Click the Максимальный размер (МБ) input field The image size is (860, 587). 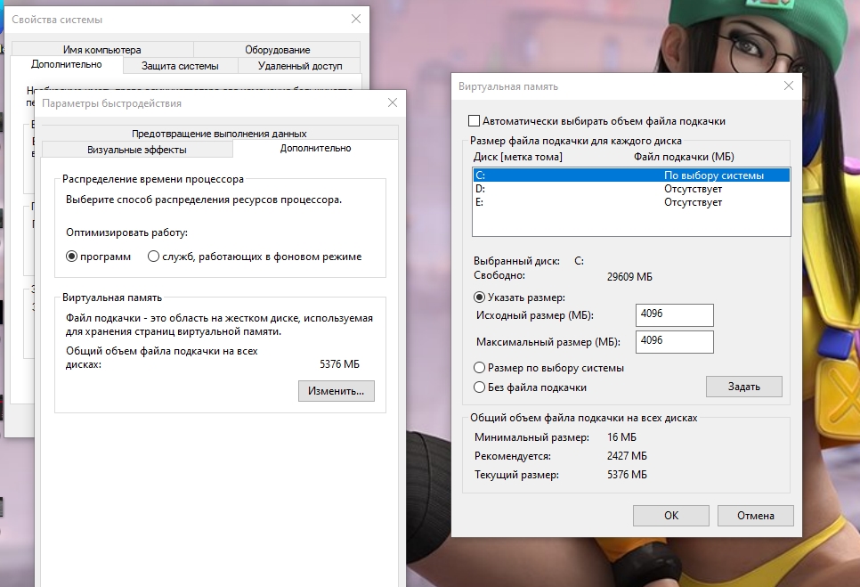675,342
